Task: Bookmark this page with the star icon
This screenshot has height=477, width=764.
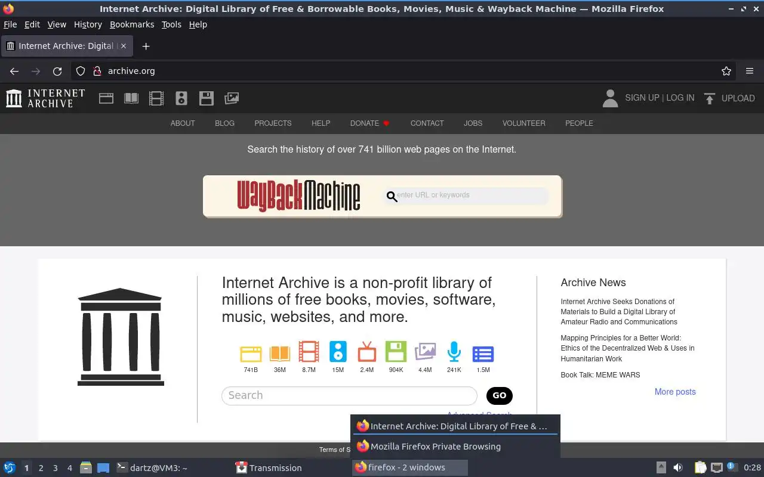Action: point(726,71)
